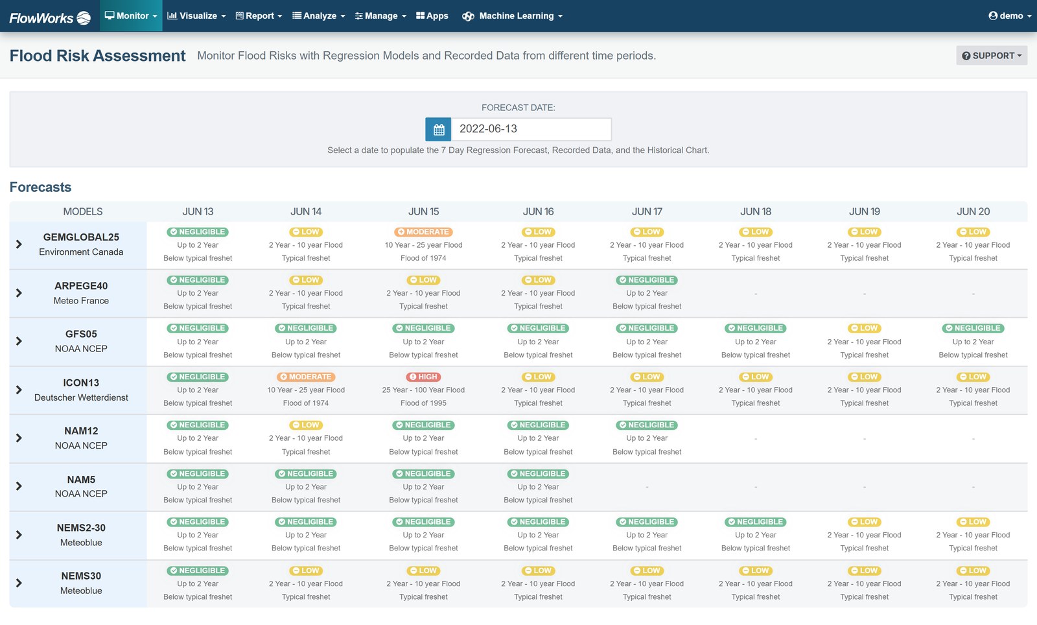Screen dimensions: 1037x625
Task: Expand the NEMS2-30 model row
Action: pyautogui.click(x=19, y=535)
